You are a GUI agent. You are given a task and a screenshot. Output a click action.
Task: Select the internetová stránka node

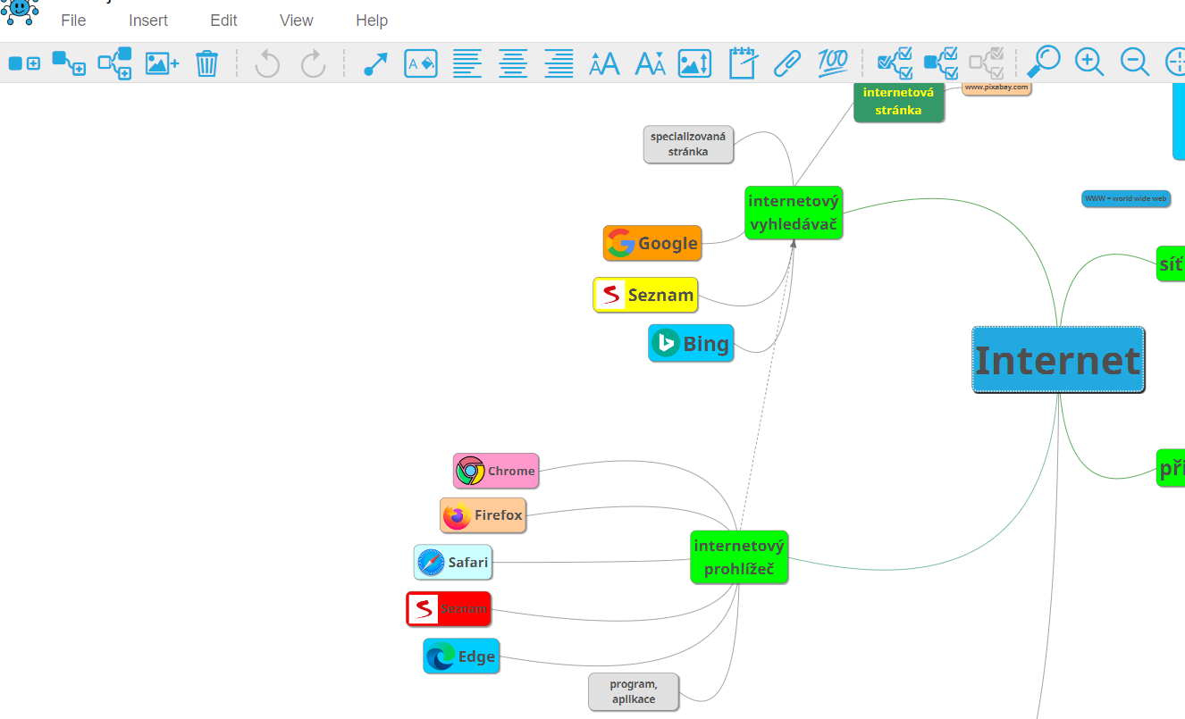pyautogui.click(x=899, y=102)
